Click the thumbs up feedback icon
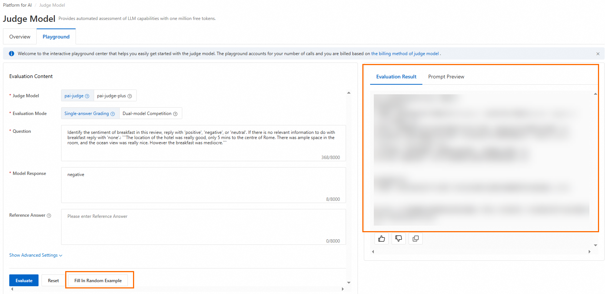Screen dimensions: 605x294 coord(382,239)
